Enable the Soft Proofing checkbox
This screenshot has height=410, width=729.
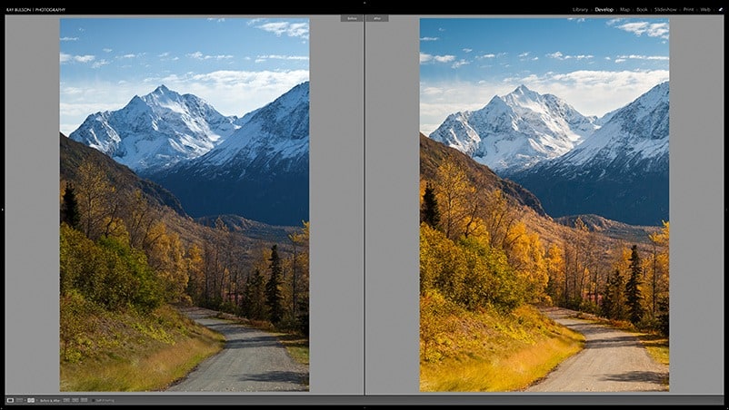[x=94, y=400]
